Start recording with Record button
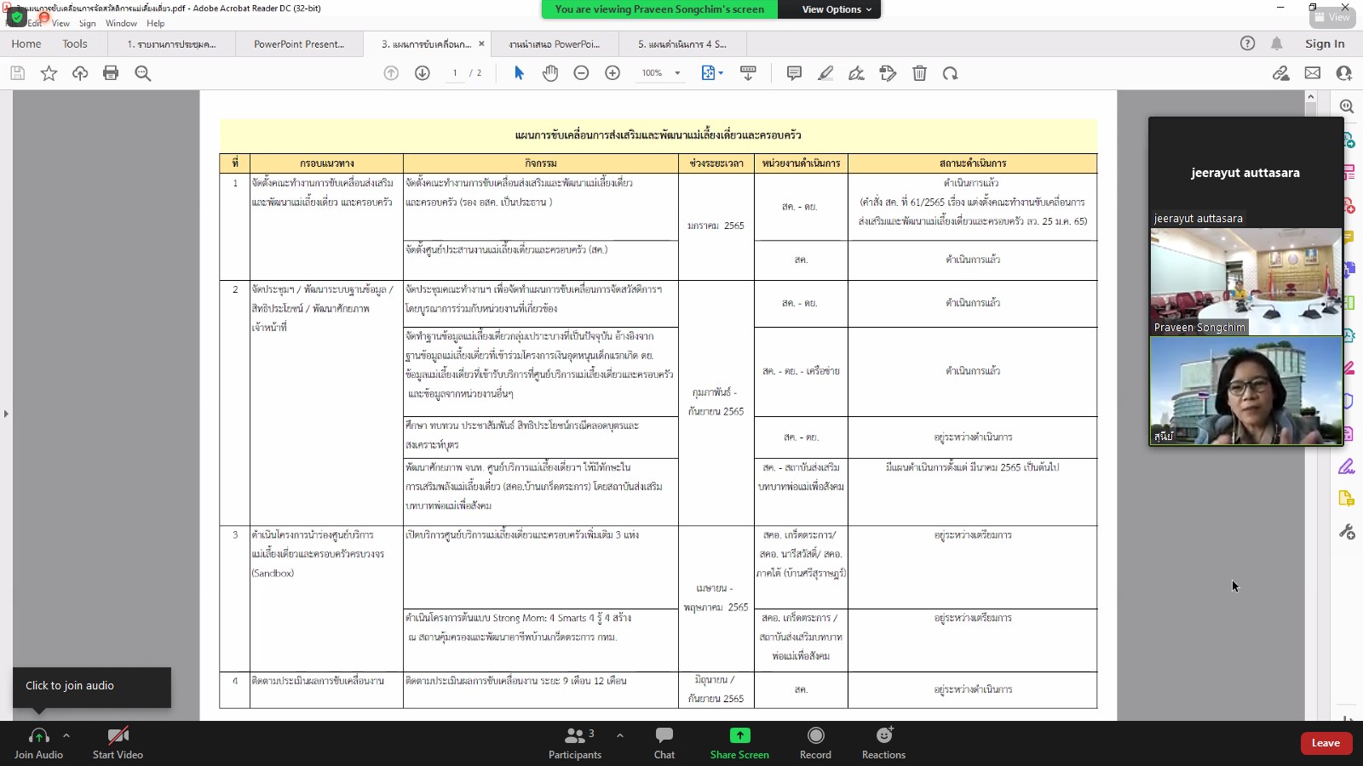Screen dimensions: 1363x766 [815, 743]
